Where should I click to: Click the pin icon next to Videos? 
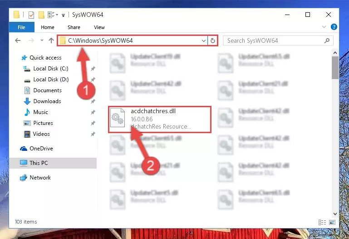click(x=93, y=134)
